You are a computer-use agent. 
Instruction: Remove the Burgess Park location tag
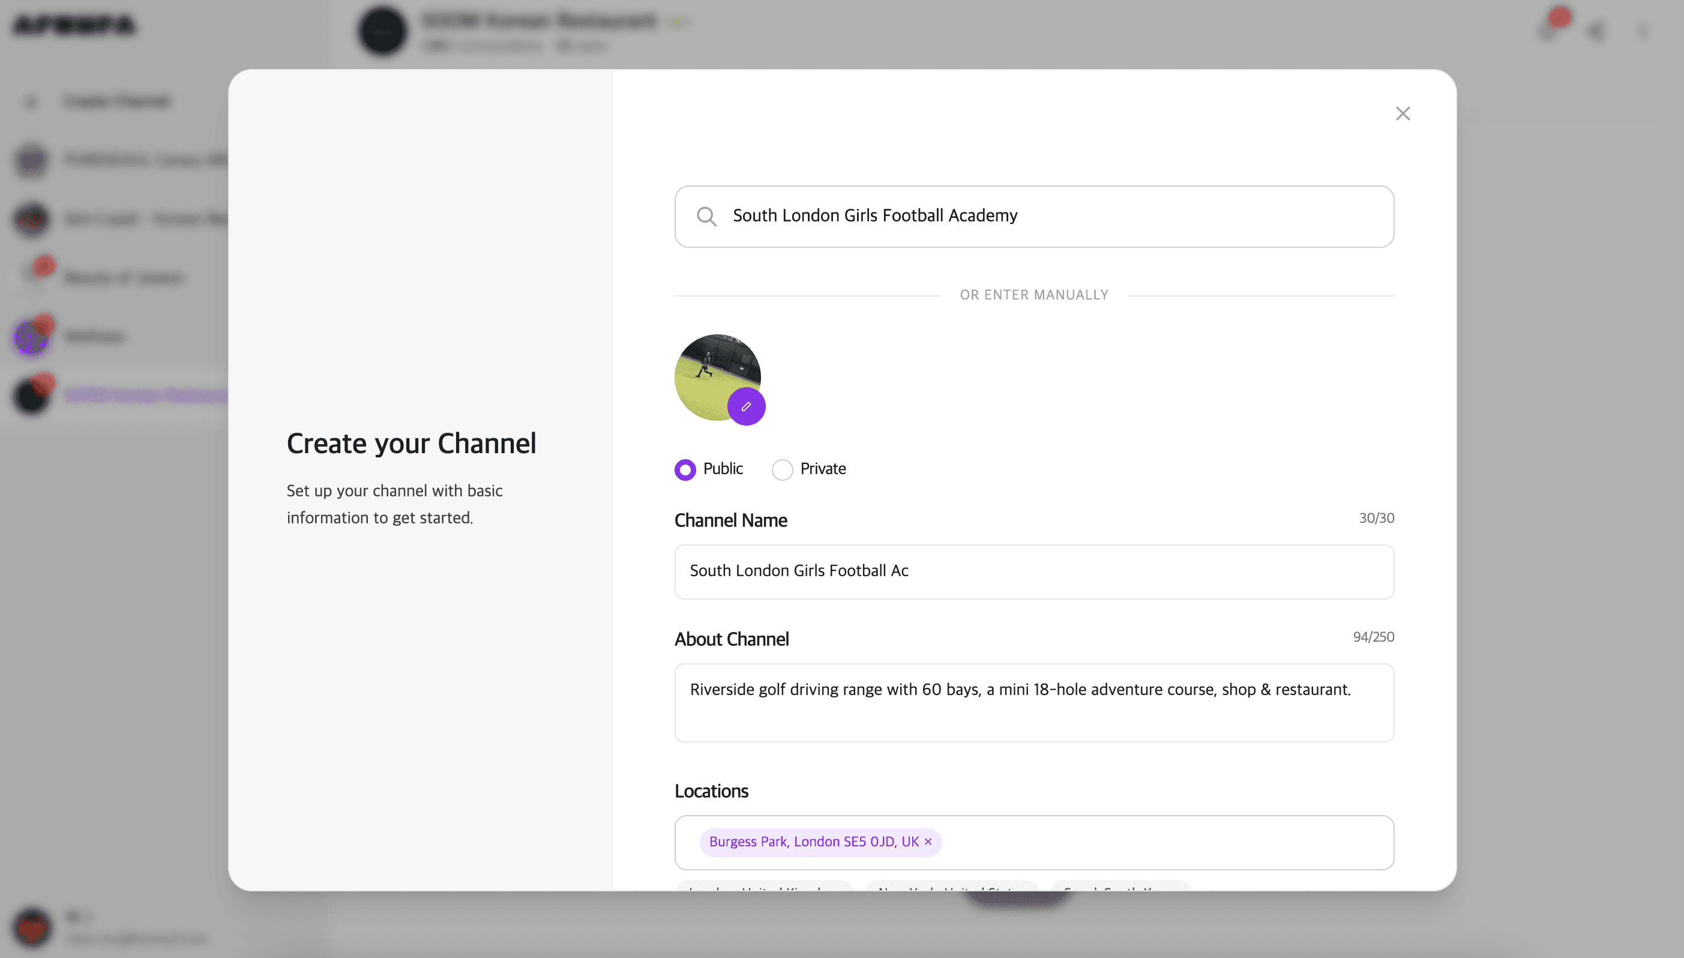[927, 842]
